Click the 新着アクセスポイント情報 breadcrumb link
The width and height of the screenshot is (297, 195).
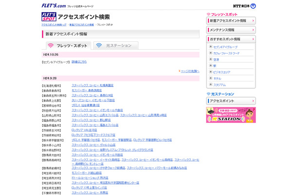click(82, 25)
